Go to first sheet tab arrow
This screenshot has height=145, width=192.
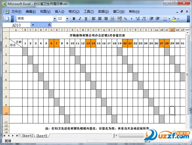pyautogui.click(x=4, y=136)
